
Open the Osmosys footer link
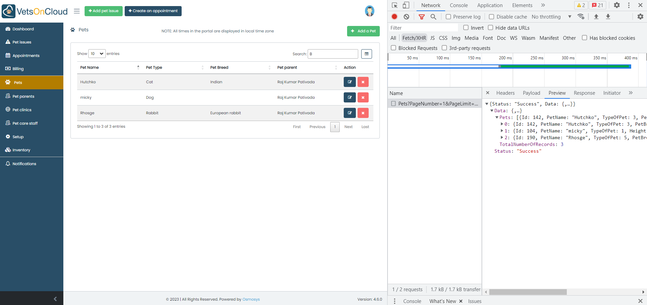251,299
